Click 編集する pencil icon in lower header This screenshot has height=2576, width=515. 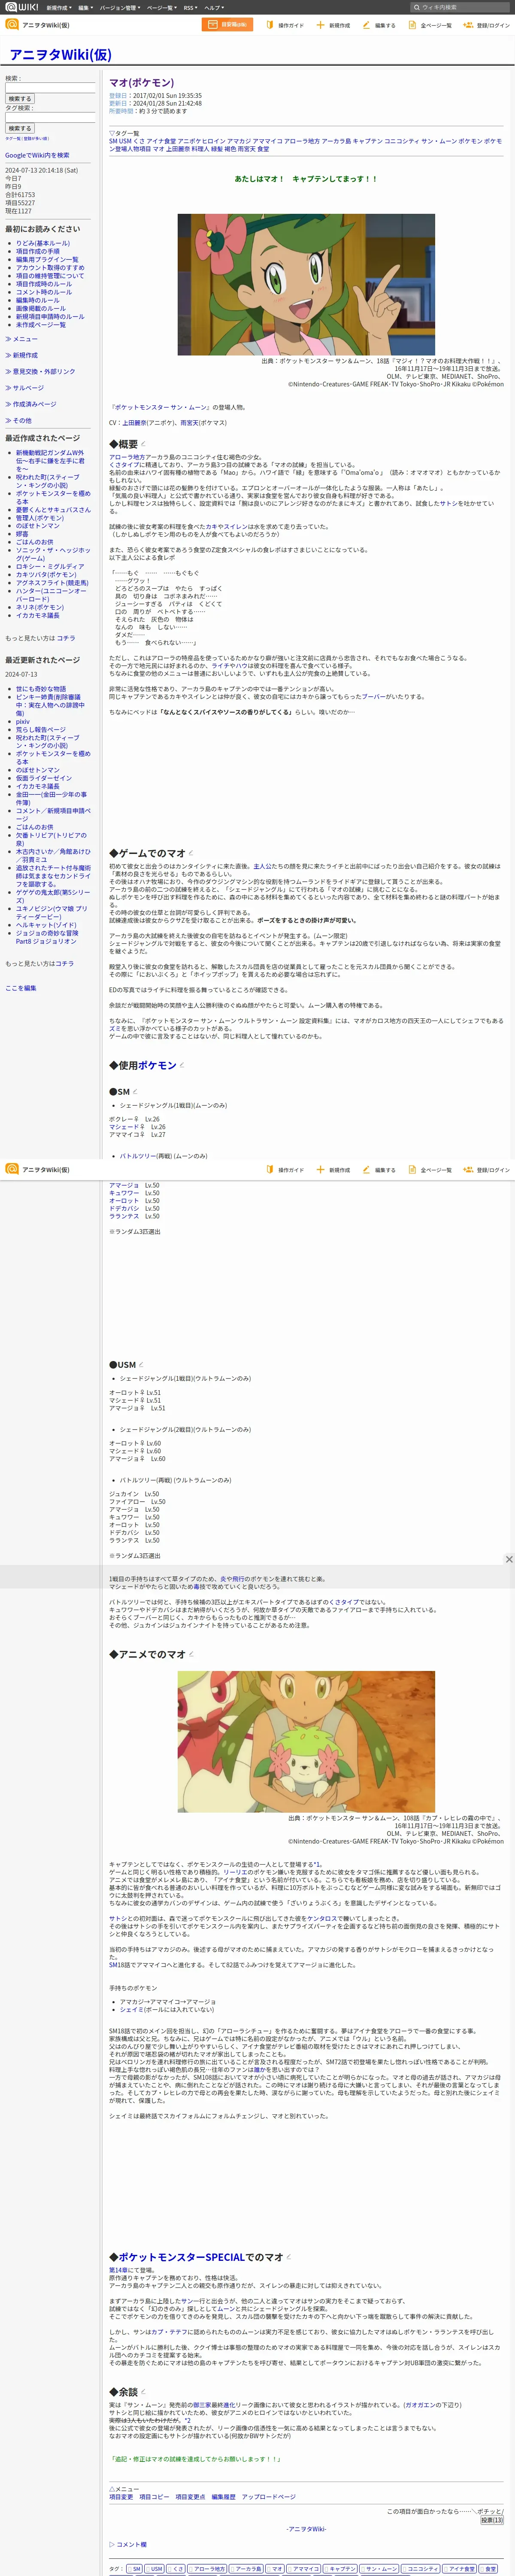[379, 1169]
